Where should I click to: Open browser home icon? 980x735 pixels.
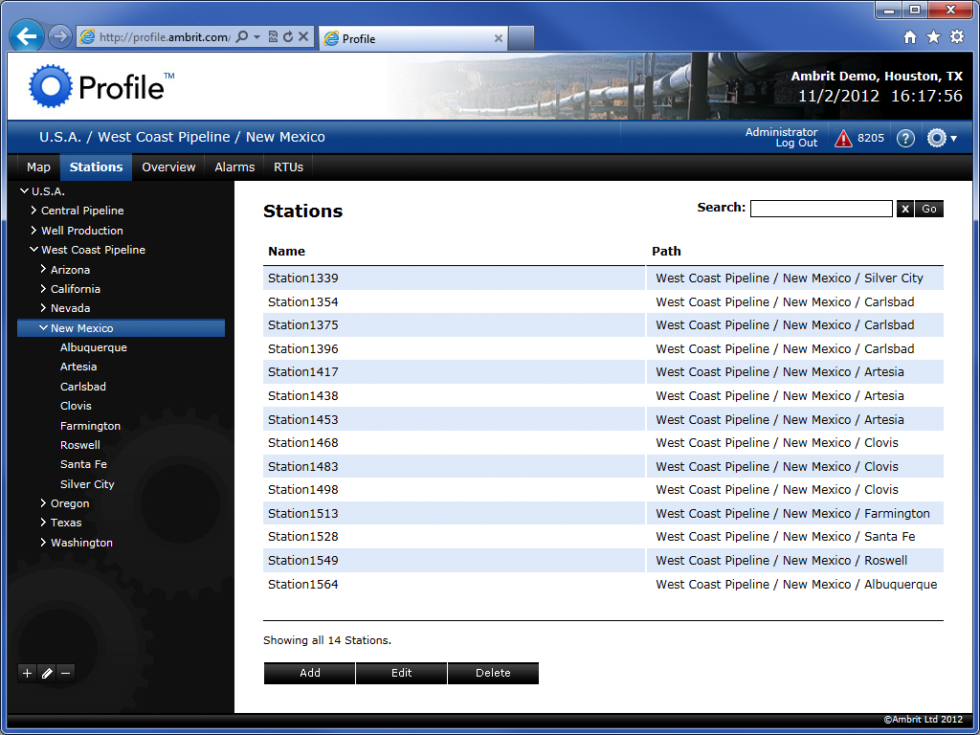(910, 37)
